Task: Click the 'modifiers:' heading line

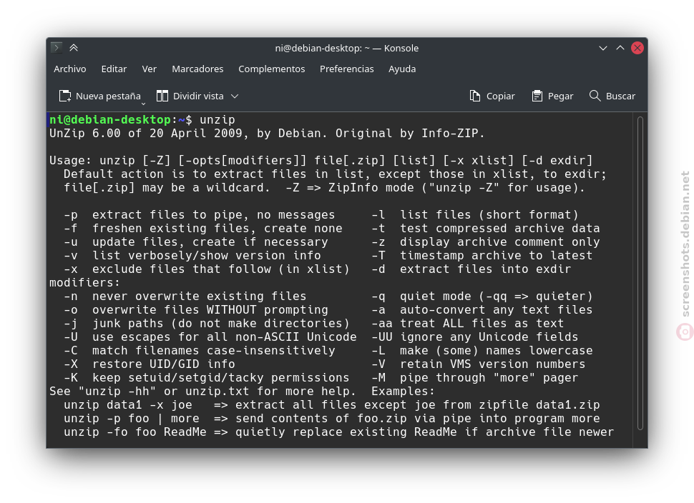Action: point(85,283)
